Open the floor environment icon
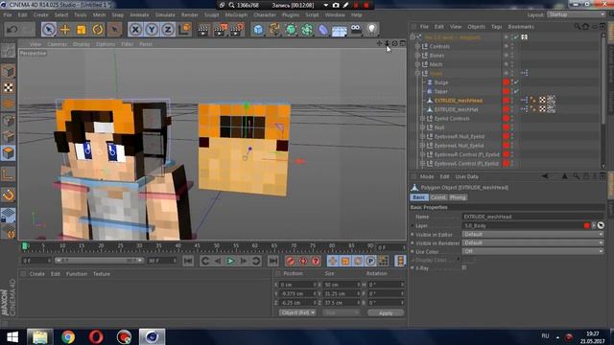Screen dimensions: 614x345 tap(339, 30)
